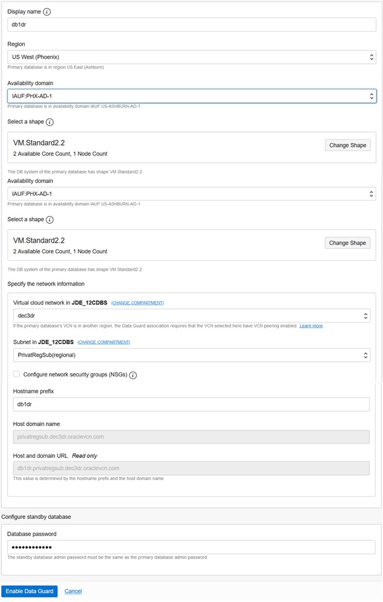Click the Hostname prefix input field
The height and width of the screenshot is (602, 383).
tap(191, 404)
